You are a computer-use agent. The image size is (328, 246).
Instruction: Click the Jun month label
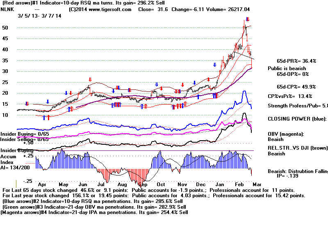click(x=83, y=185)
